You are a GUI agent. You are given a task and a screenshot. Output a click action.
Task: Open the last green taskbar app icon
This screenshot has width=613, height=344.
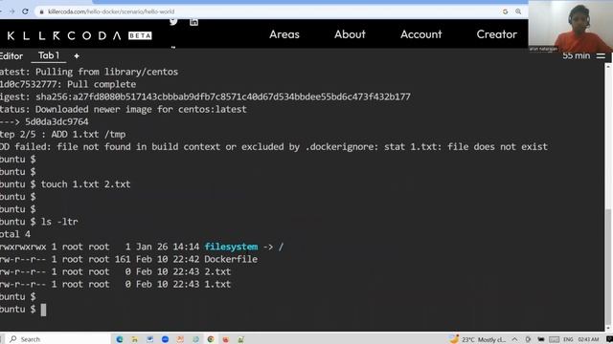(241, 339)
